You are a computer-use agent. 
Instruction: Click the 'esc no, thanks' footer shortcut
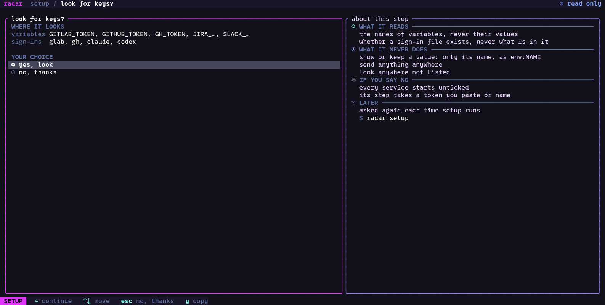coord(147,301)
